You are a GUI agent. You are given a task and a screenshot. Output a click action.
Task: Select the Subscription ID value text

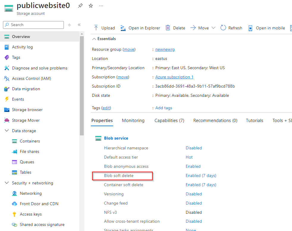[195, 86]
